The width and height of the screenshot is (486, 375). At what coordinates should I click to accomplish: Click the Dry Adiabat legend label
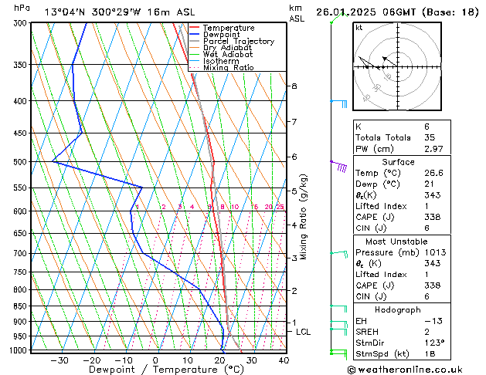pos(227,48)
